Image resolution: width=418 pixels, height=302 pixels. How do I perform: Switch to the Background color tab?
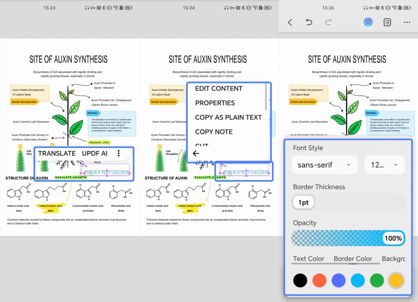point(394,259)
